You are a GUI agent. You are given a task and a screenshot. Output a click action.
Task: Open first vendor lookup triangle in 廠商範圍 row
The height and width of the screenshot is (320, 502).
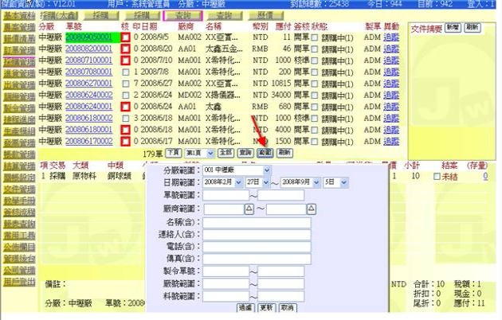[249, 207]
